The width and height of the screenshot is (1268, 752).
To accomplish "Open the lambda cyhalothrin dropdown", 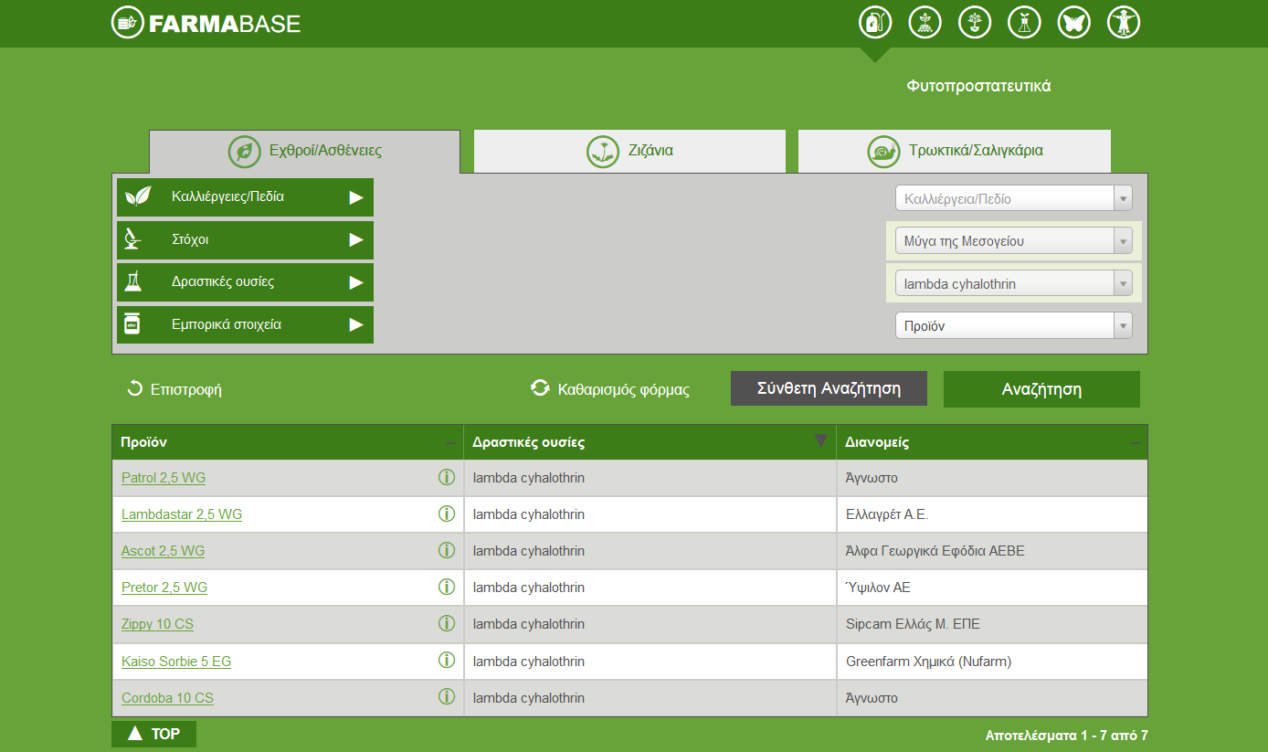I will (x=1013, y=283).
